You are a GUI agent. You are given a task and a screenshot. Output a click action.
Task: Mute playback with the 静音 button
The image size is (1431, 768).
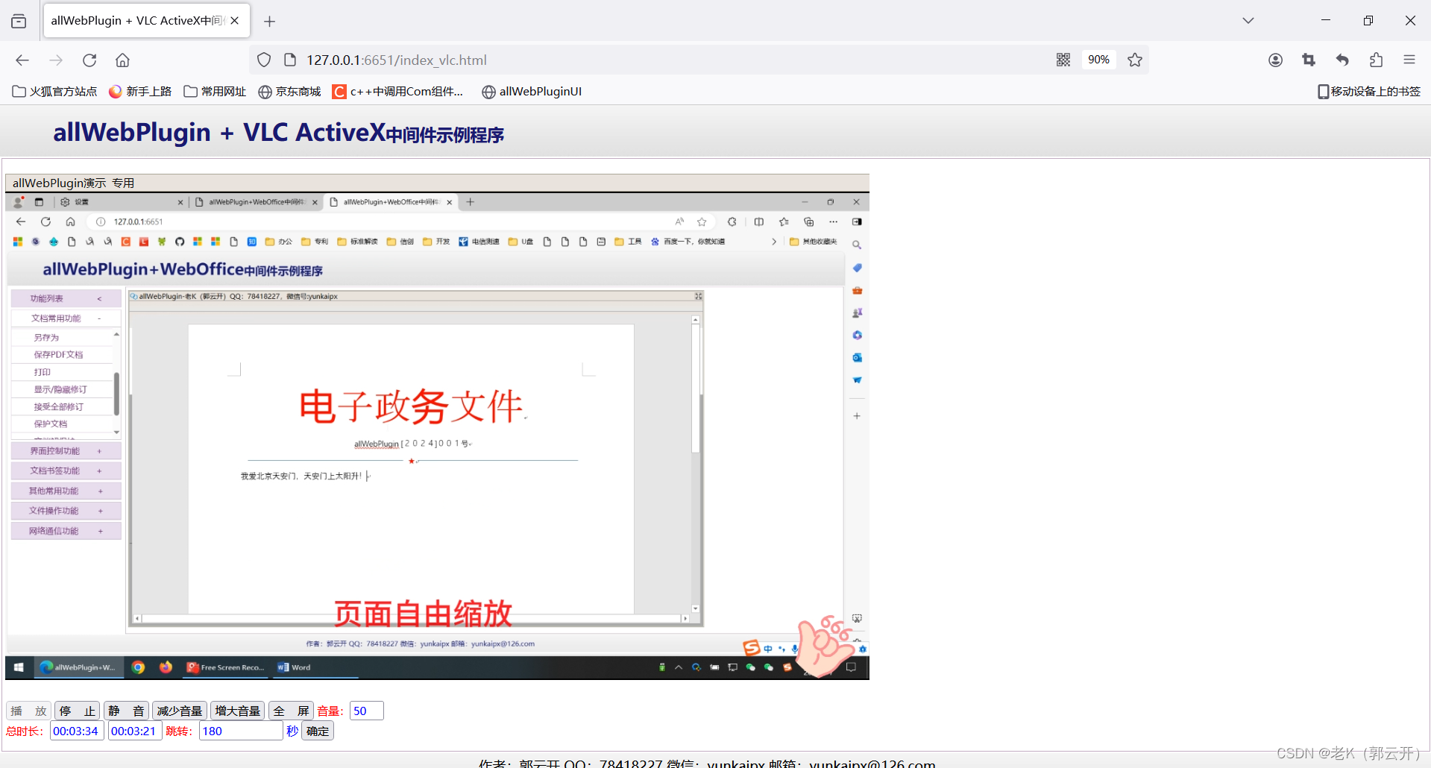(x=126, y=711)
